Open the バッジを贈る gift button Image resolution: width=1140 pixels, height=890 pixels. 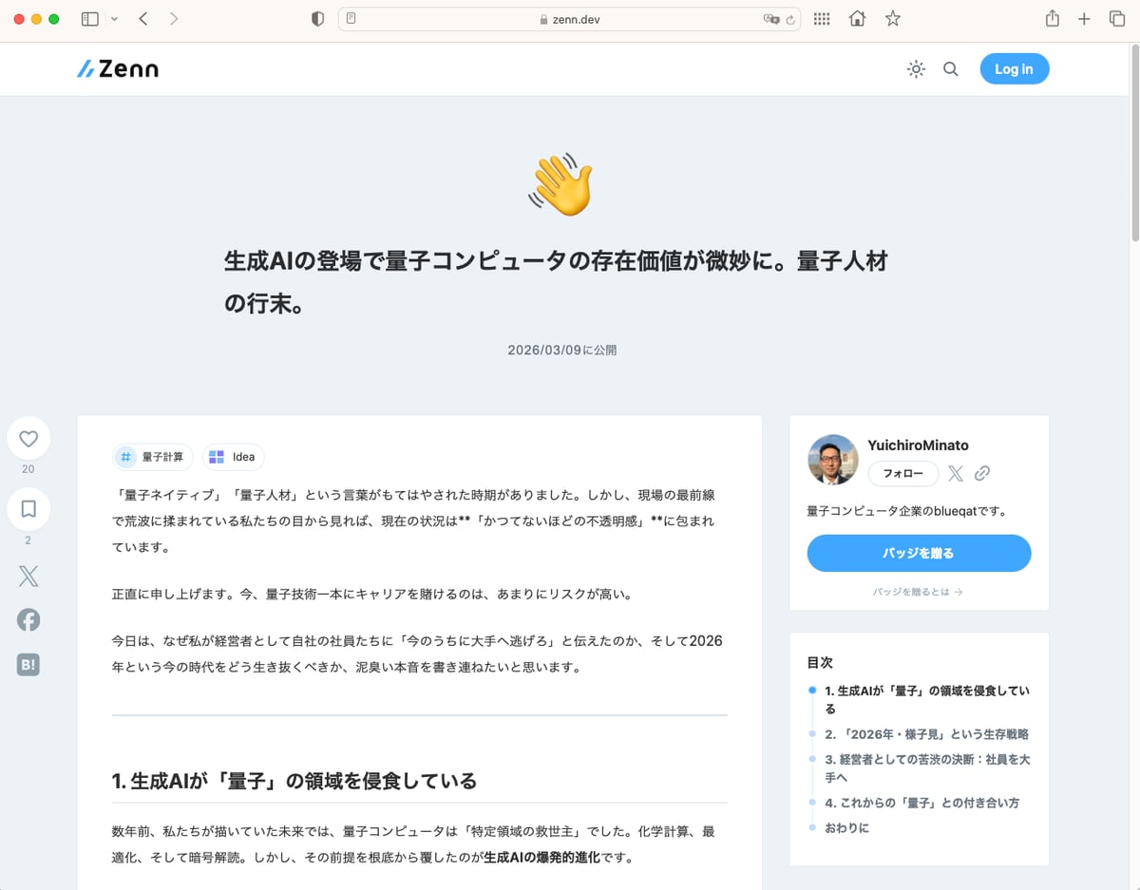click(x=918, y=553)
